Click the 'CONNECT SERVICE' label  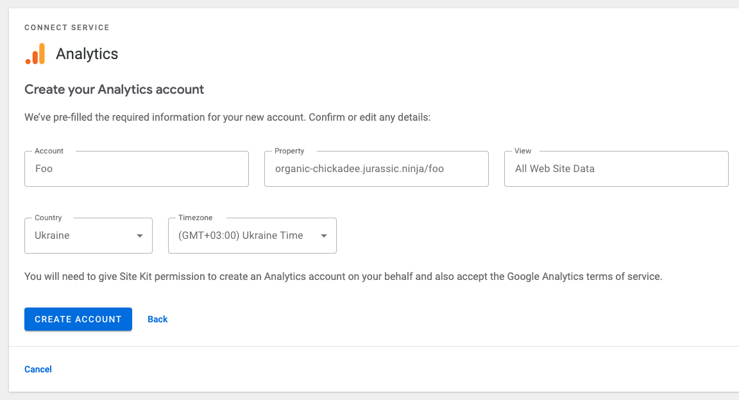[x=67, y=28]
